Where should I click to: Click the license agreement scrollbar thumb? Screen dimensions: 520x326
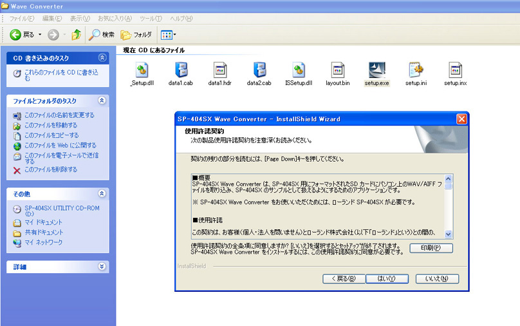click(x=449, y=186)
